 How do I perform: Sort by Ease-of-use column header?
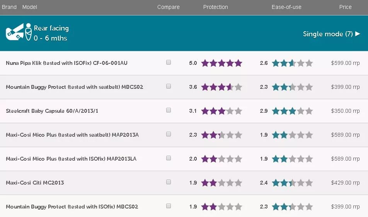coord(286,7)
